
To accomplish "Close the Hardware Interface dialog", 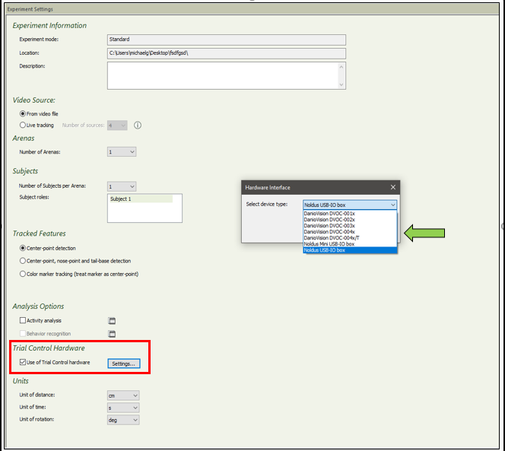I will (393, 187).
